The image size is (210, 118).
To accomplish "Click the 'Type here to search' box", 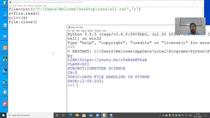I will (x=30, y=115).
